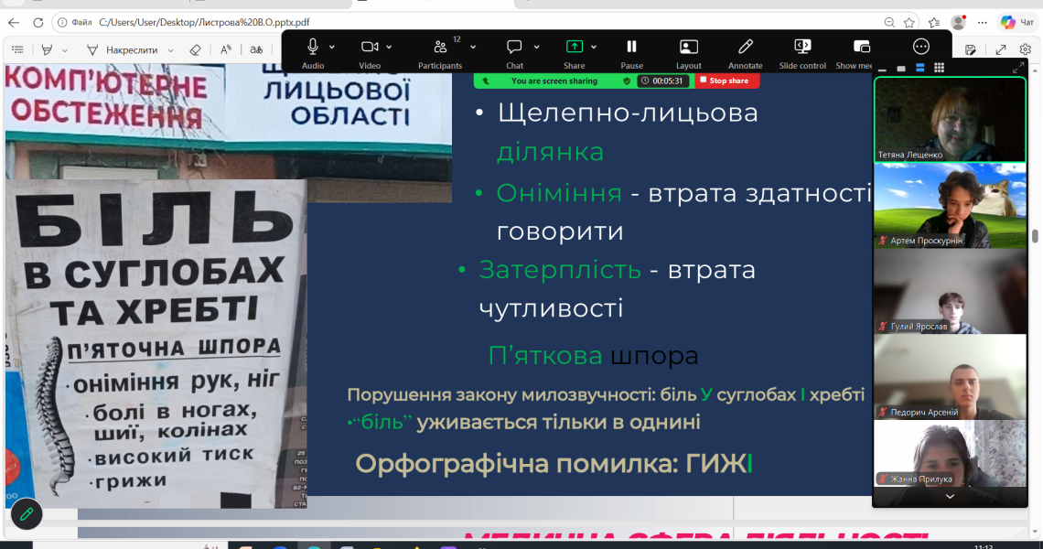This screenshot has width=1043, height=549.
Task: Click the PDF translate icon
Action: pyautogui.click(x=256, y=50)
